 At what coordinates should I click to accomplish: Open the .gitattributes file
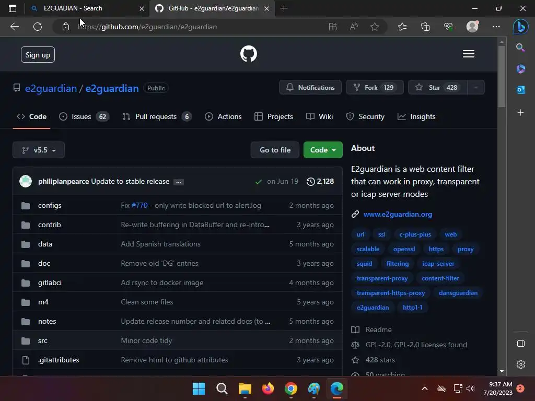(x=59, y=360)
